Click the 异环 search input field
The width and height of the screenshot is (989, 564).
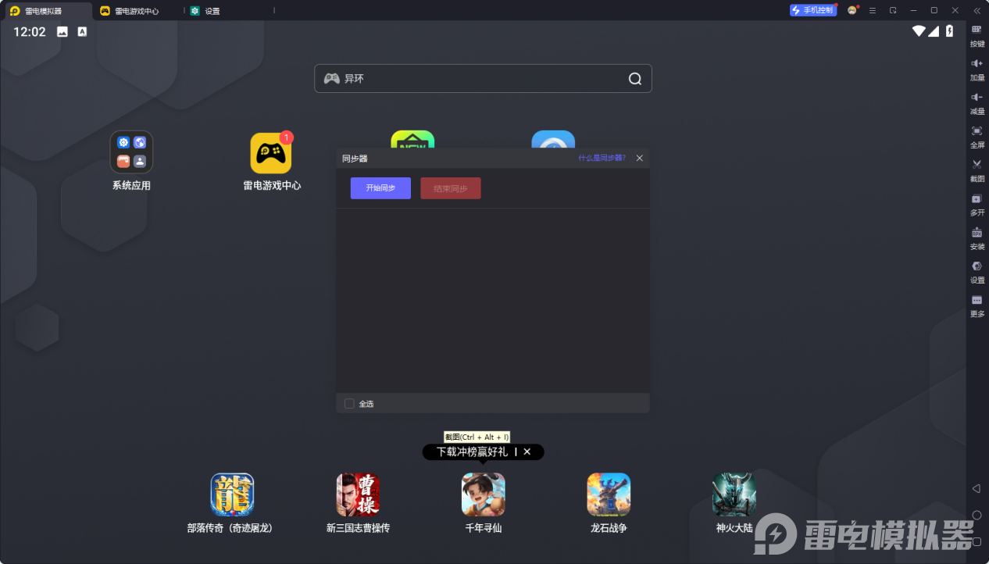click(x=483, y=78)
